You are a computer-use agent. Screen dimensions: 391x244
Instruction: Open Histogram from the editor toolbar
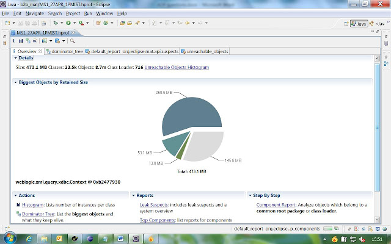click(x=21, y=41)
